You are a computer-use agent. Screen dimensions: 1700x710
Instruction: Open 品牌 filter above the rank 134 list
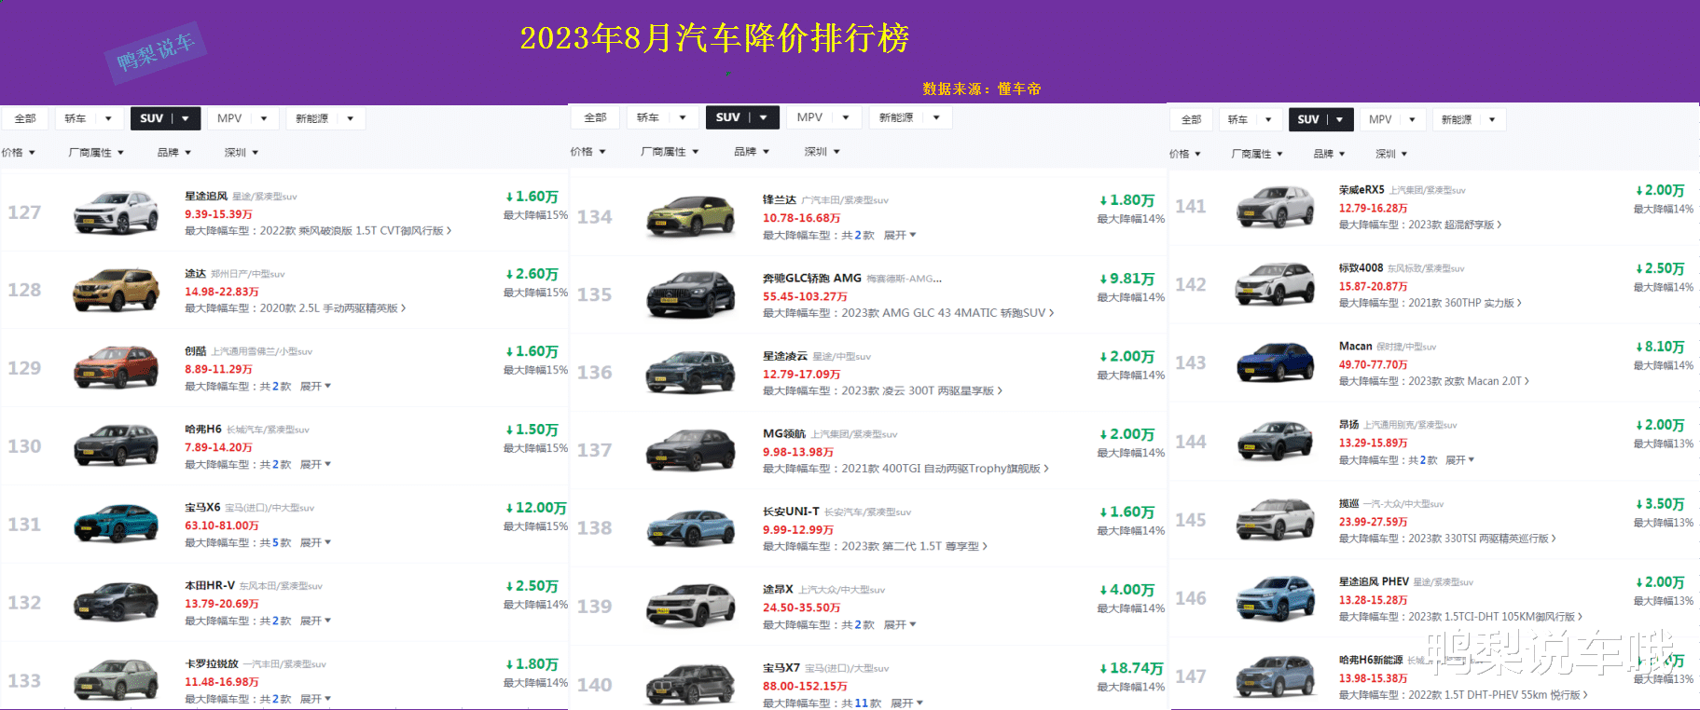tap(752, 151)
